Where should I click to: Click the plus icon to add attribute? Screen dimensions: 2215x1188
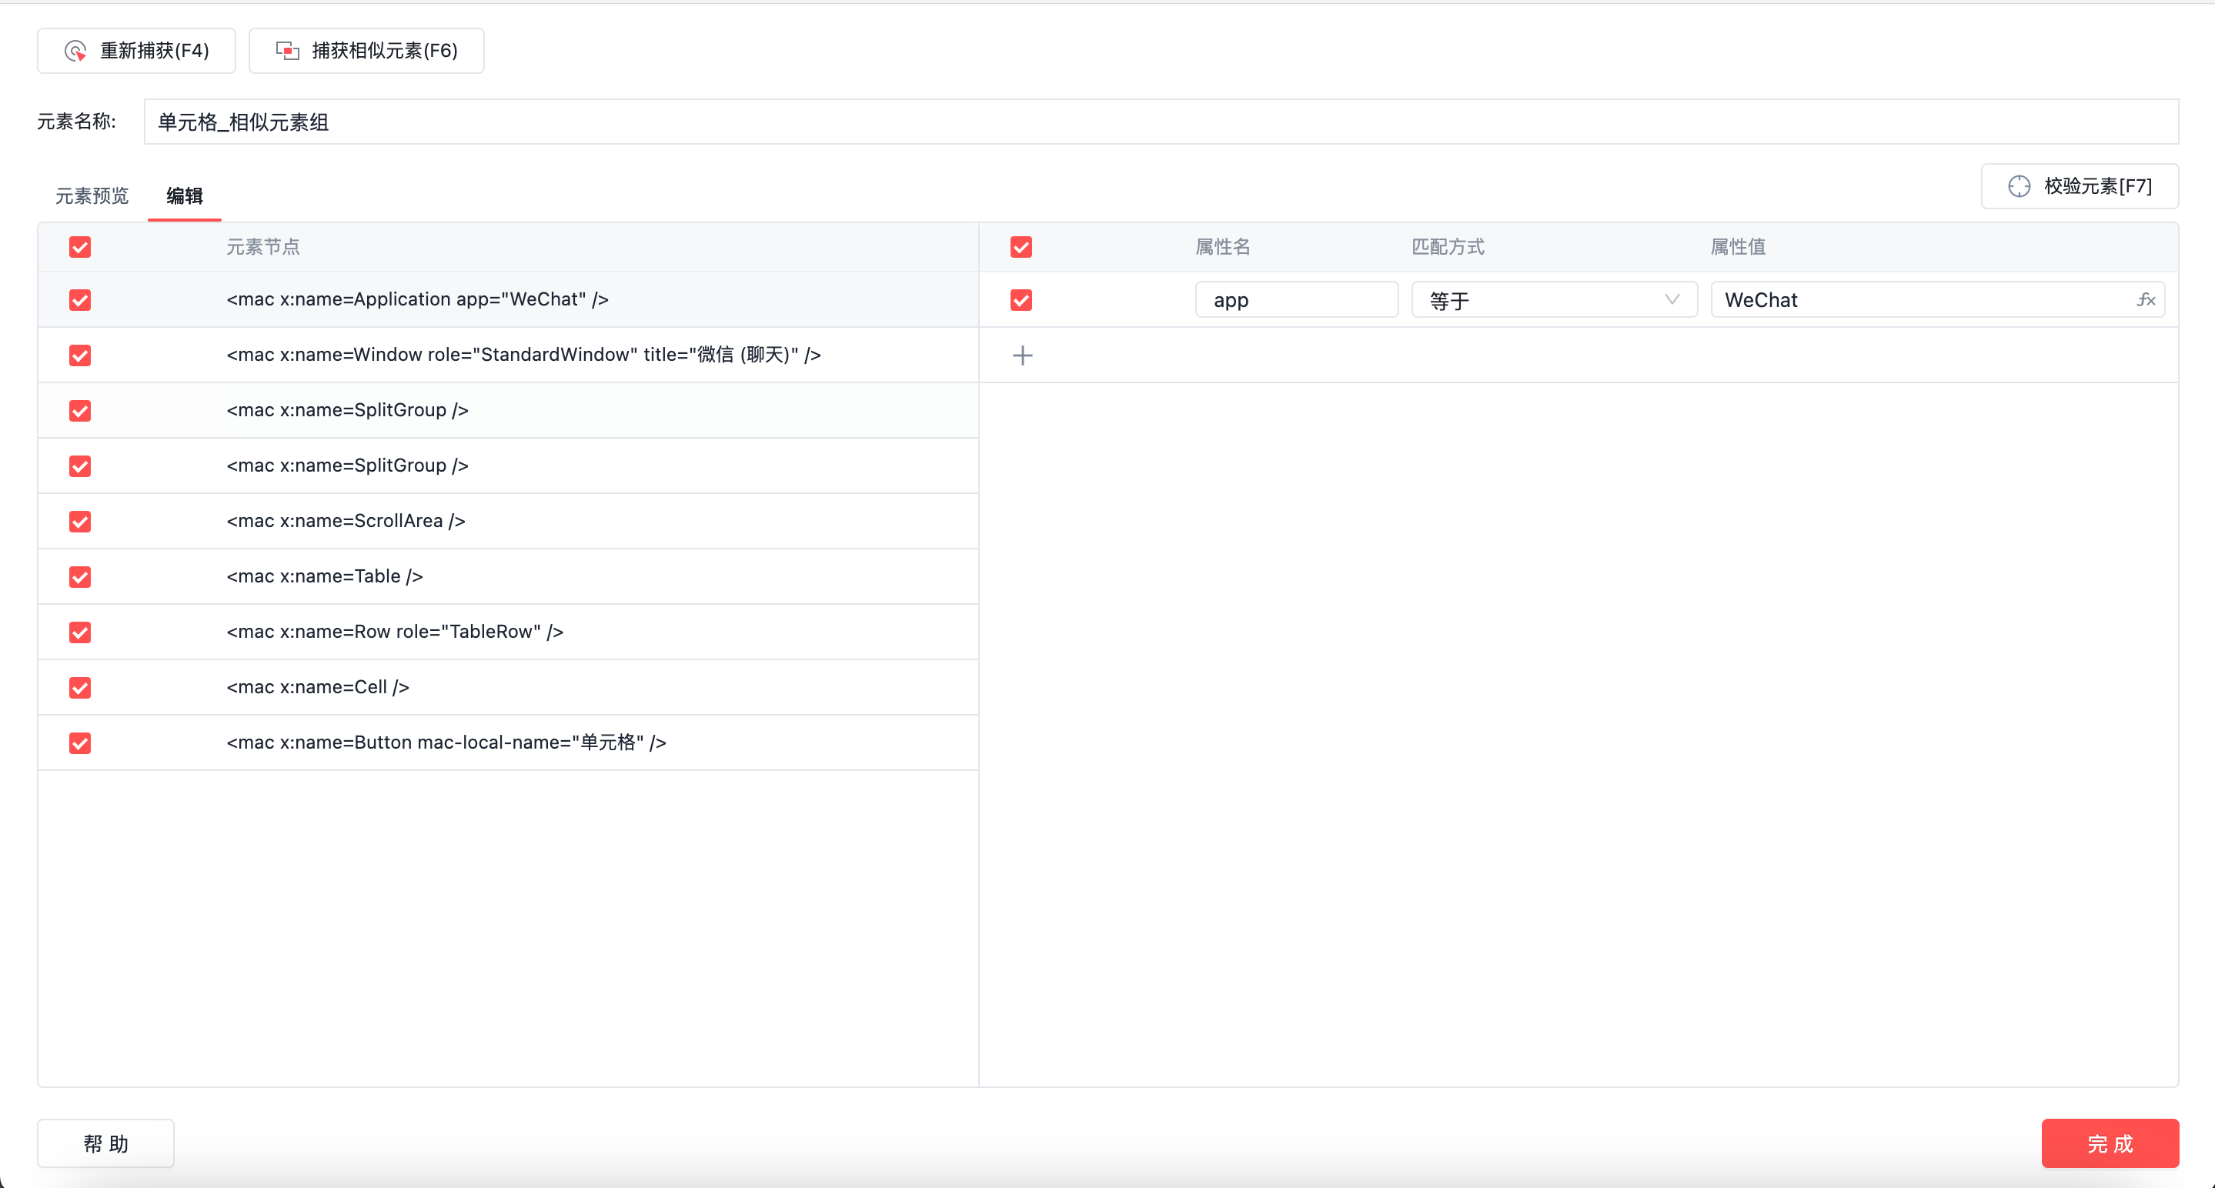tap(1022, 355)
